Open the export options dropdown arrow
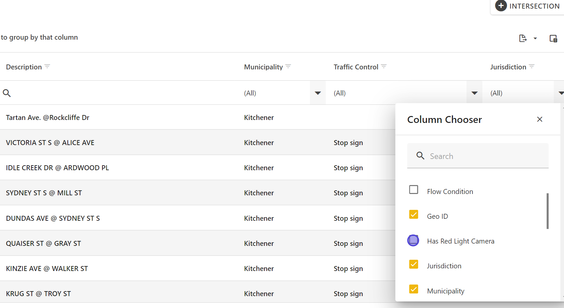This screenshot has height=308, width=564. tap(535, 39)
